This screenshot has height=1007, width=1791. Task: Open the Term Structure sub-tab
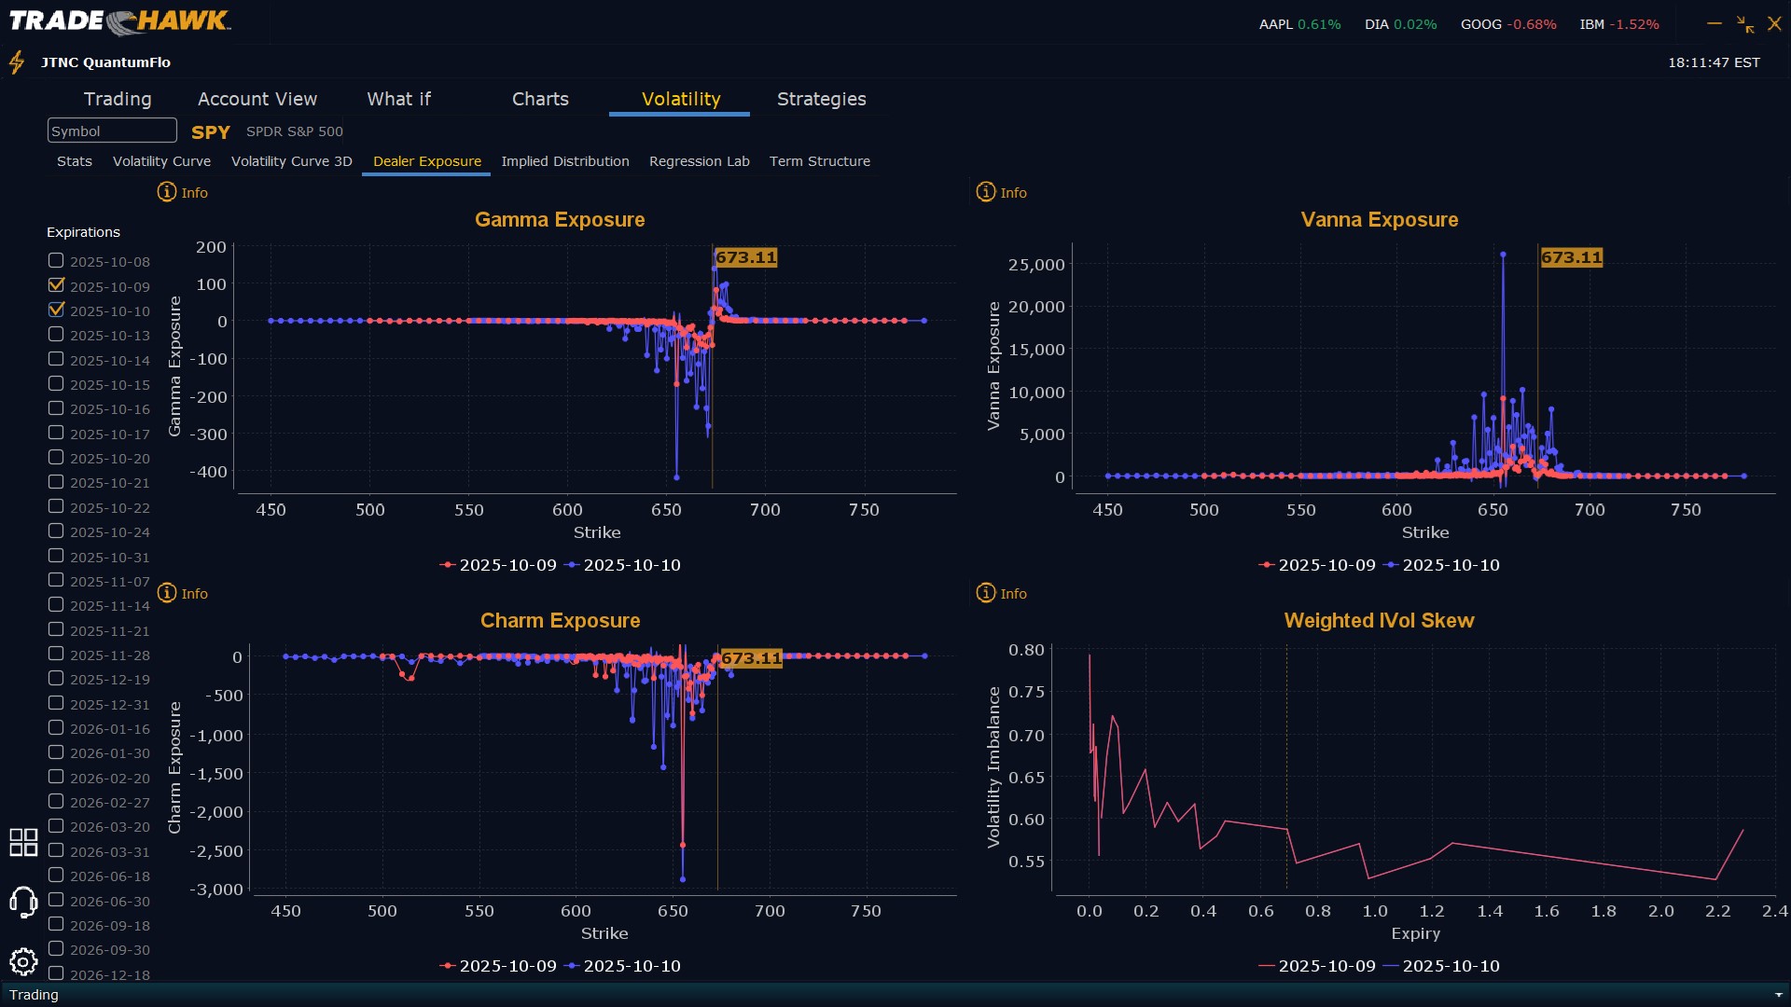pos(819,161)
